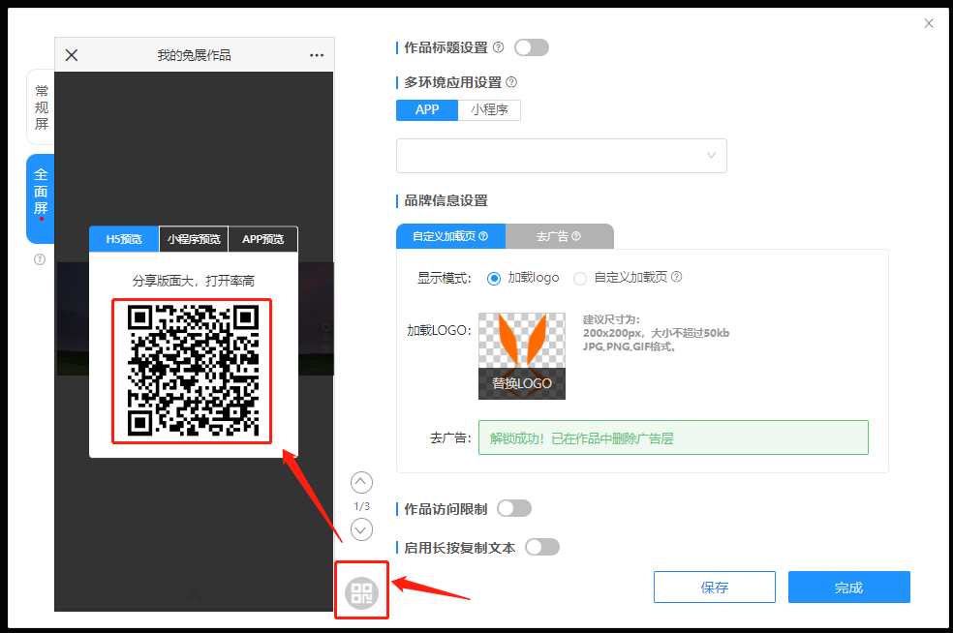The image size is (953, 633).
Task: Click help icon beside 自定义加载页 radio option
Action: 676,277
